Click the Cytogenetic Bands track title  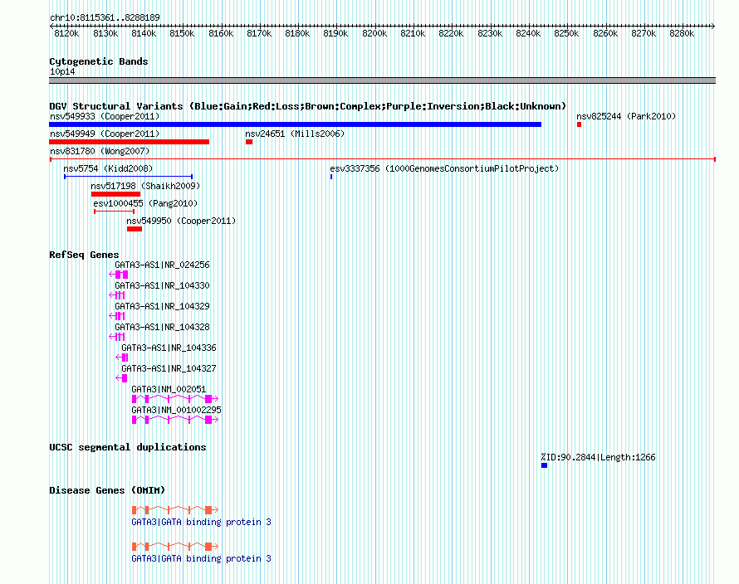[99, 61]
